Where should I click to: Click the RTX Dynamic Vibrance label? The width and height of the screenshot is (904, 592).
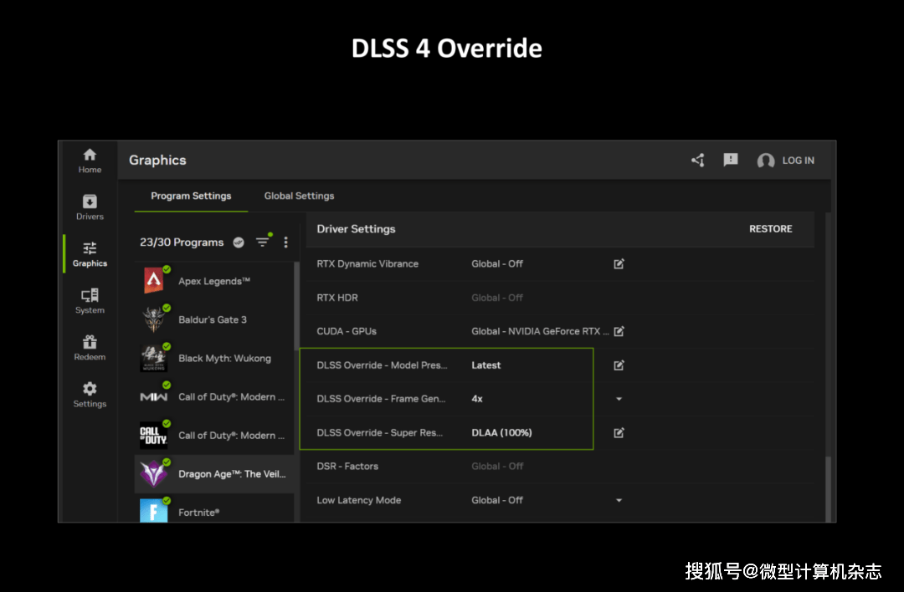pos(367,263)
